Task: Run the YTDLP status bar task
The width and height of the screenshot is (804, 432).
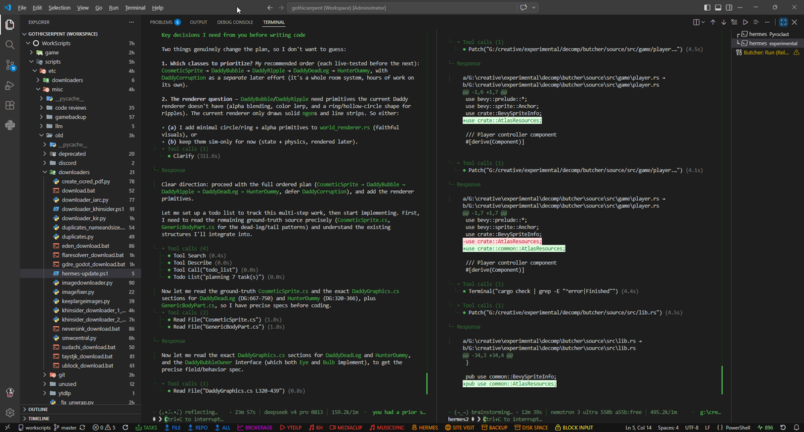Action: pyautogui.click(x=290, y=427)
